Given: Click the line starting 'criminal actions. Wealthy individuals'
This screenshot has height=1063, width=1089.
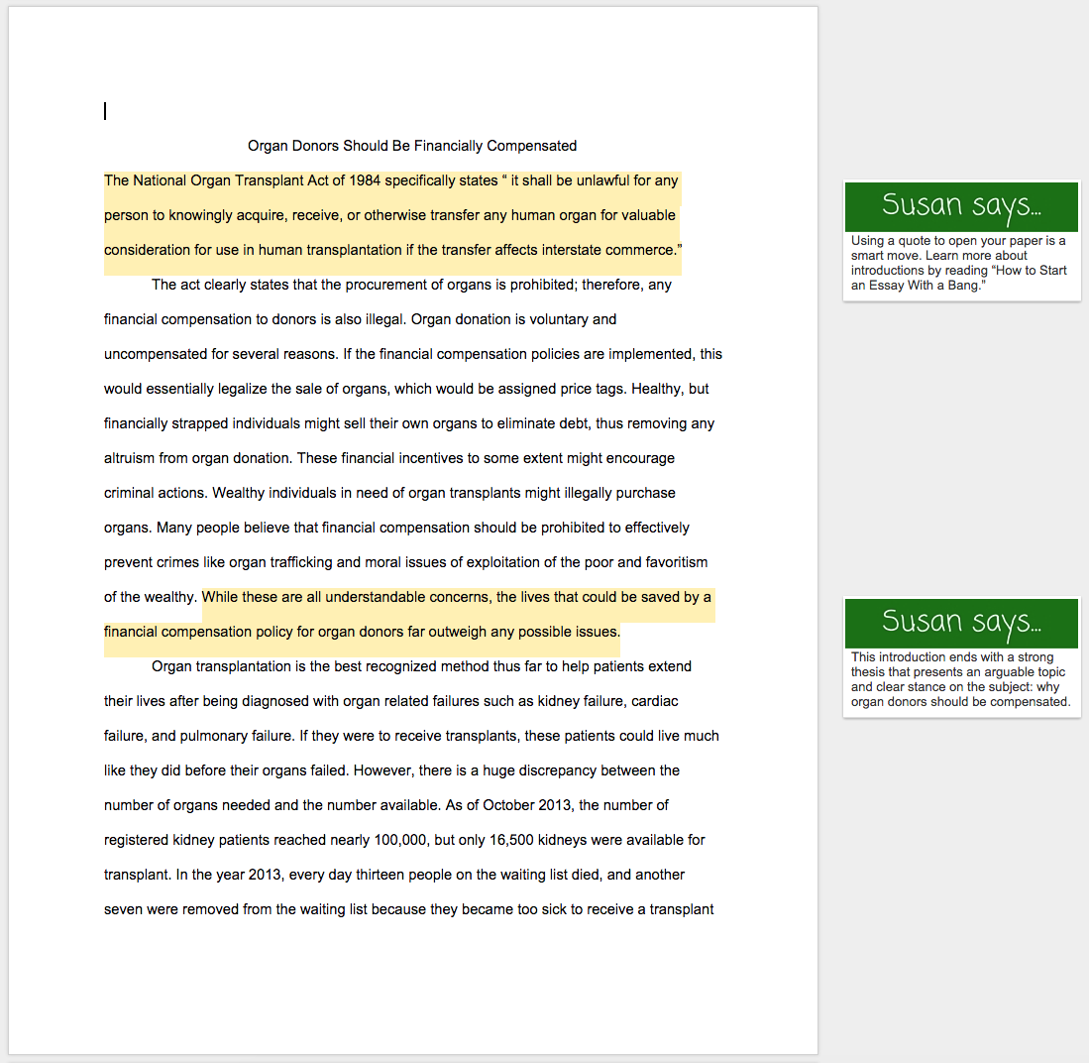Looking at the screenshot, I should coord(389,493).
